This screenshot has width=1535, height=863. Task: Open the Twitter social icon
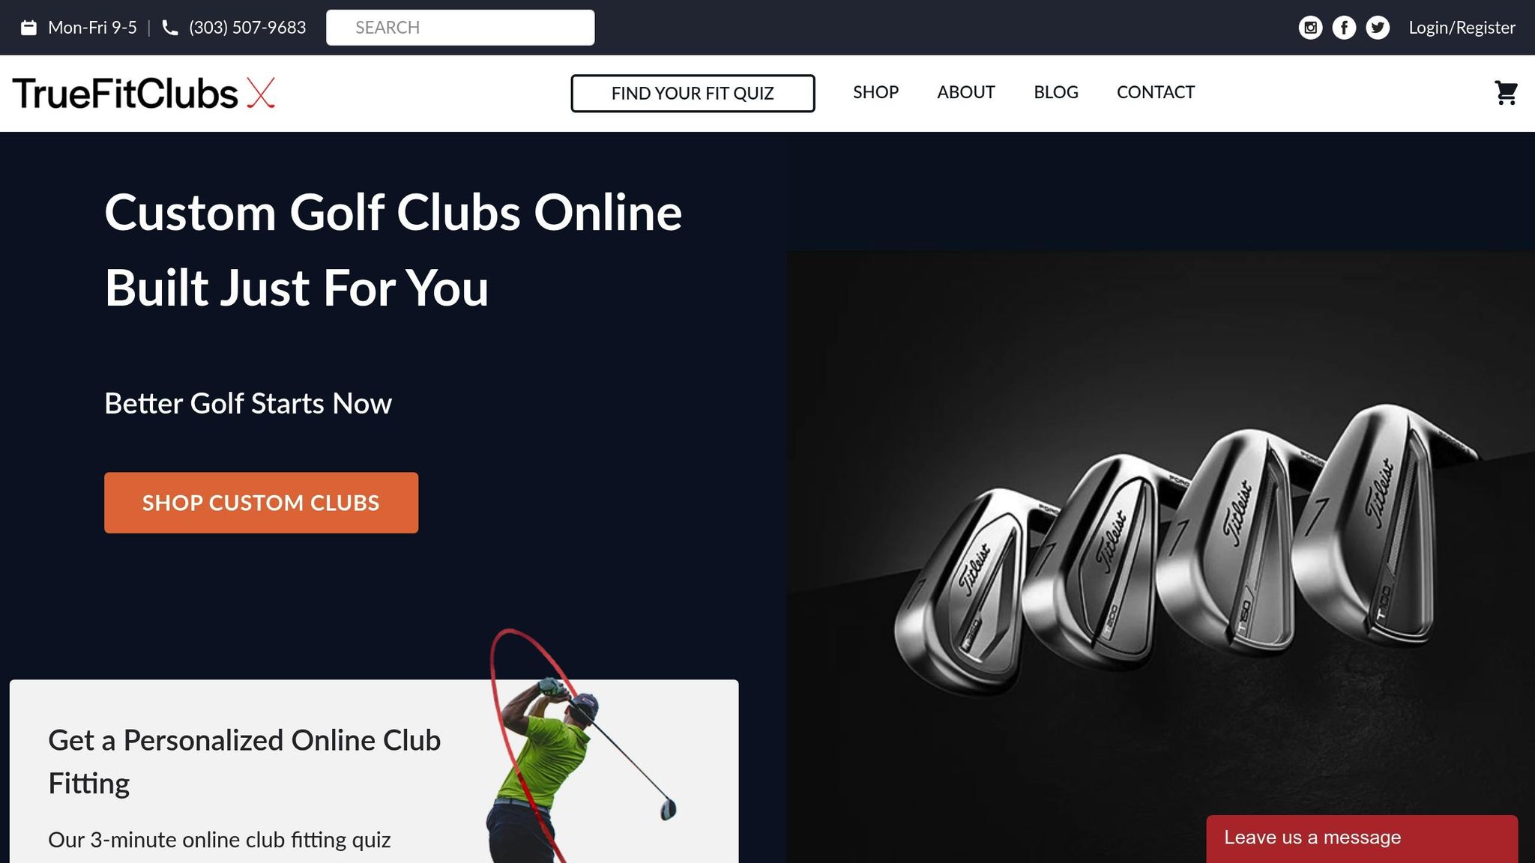tap(1378, 28)
